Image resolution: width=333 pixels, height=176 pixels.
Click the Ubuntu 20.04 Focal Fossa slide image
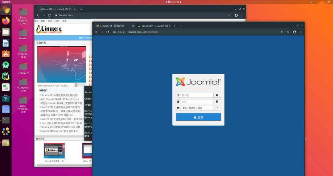click(x=62, y=64)
